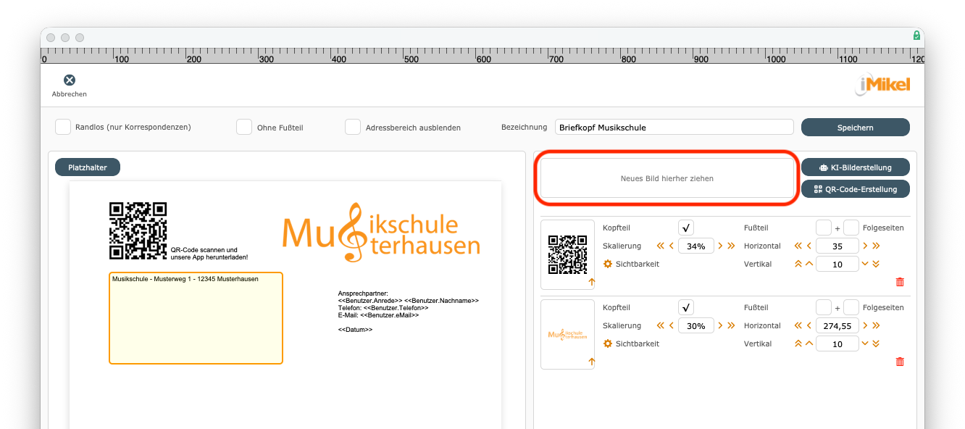
Task: Click orange up arrow on logo thumbnail
Action: coord(591,362)
